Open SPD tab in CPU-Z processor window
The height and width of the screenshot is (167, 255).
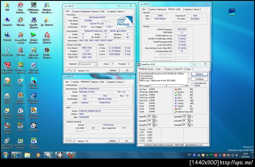point(103,11)
